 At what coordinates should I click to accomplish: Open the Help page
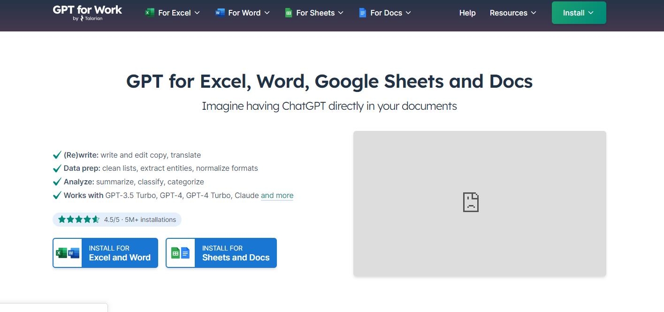point(467,13)
